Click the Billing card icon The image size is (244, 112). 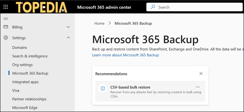[x=6, y=27]
